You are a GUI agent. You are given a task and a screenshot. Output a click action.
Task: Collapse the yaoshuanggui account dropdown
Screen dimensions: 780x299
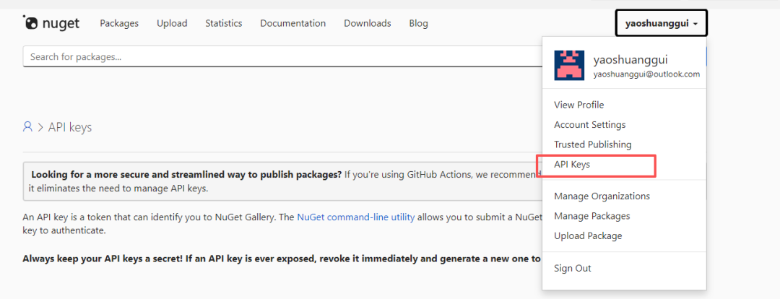[x=661, y=23]
